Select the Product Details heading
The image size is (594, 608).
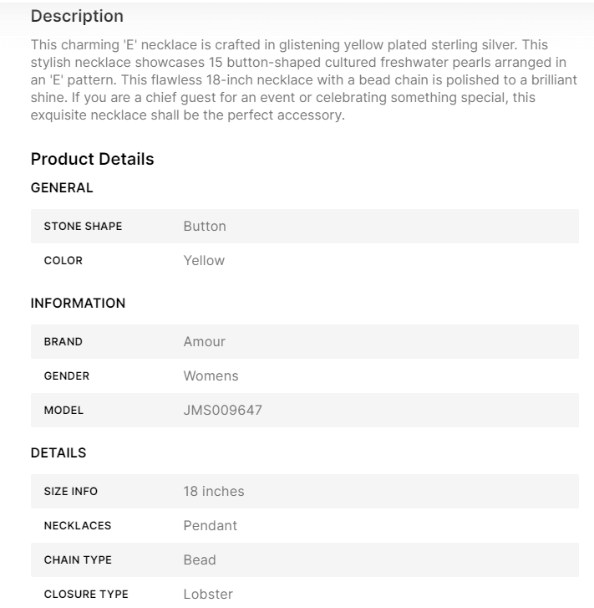coord(92,159)
